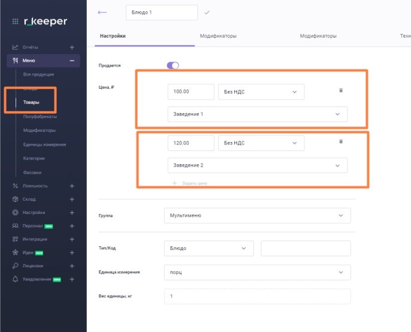The height and width of the screenshot is (332, 411).
Task: Select Вся продукция in the menu tree
Action: pyautogui.click(x=38, y=74)
